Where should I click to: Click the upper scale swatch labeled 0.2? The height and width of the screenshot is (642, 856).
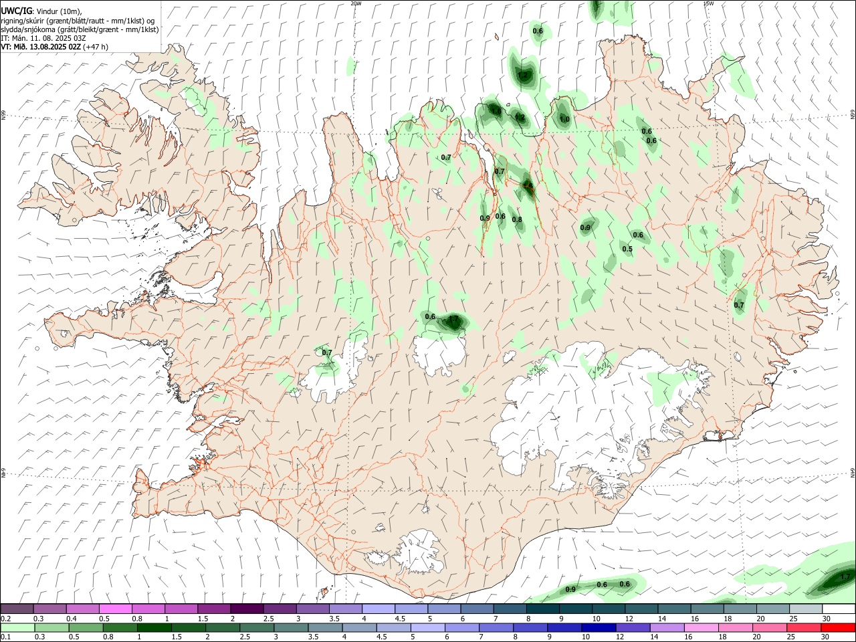click(x=17, y=609)
